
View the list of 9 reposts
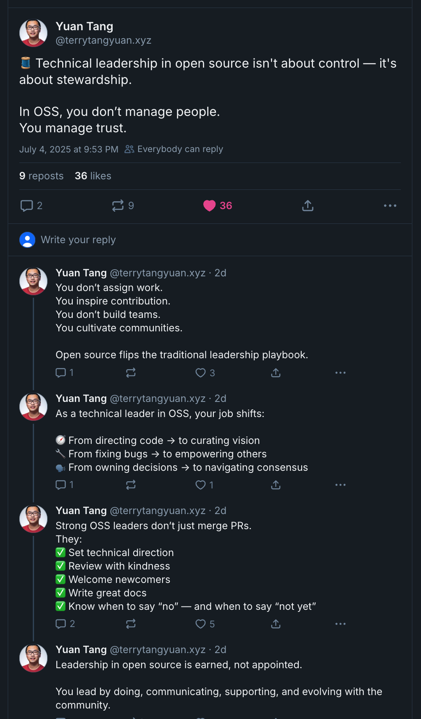point(41,176)
